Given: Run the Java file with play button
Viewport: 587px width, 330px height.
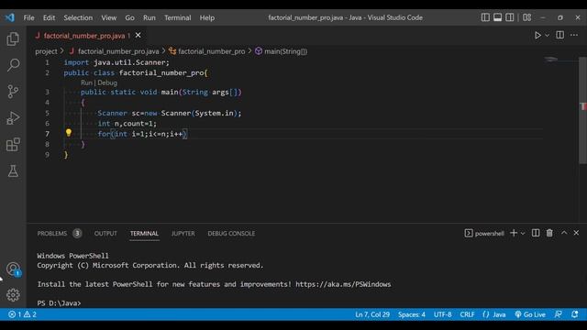Looking at the screenshot, I should tap(537, 35).
